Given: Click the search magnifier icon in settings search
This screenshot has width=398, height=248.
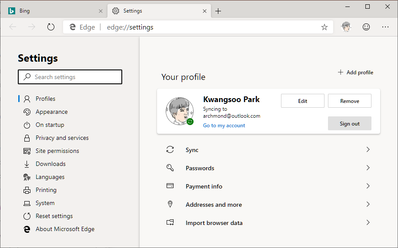Looking at the screenshot, I should (x=27, y=77).
